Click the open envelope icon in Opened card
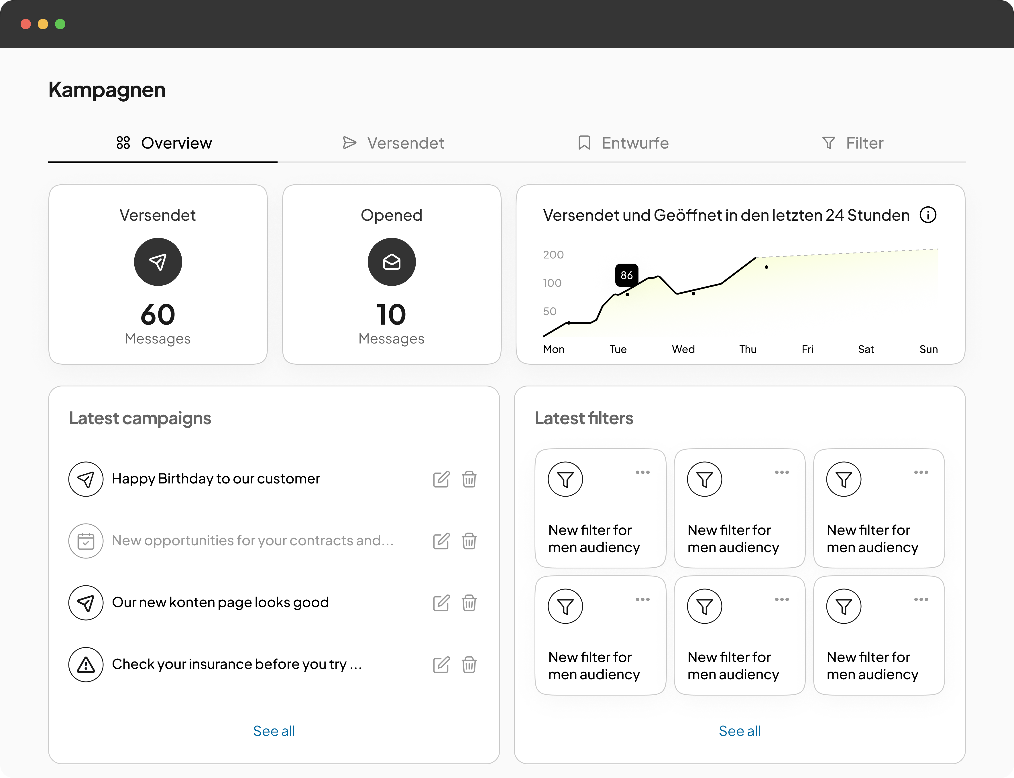 (x=392, y=262)
